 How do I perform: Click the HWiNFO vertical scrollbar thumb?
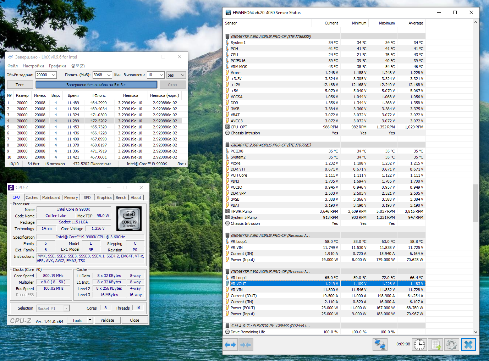[x=476, y=203]
